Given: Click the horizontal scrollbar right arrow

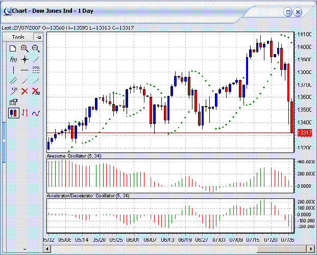Looking at the screenshot, I should pyautogui.click(x=311, y=249).
